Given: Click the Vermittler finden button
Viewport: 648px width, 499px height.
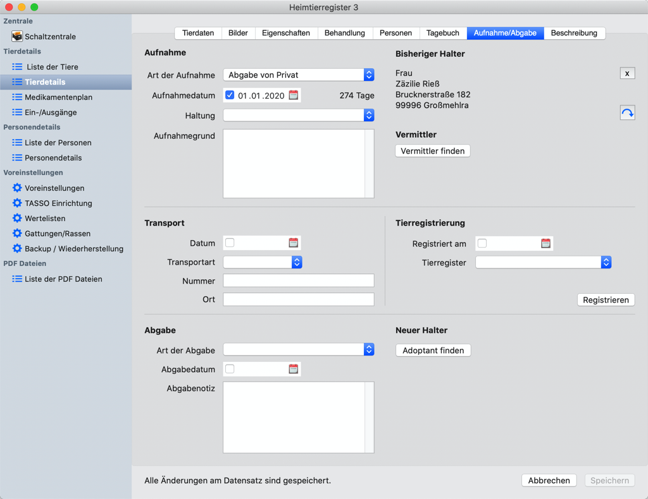Looking at the screenshot, I should [x=433, y=151].
